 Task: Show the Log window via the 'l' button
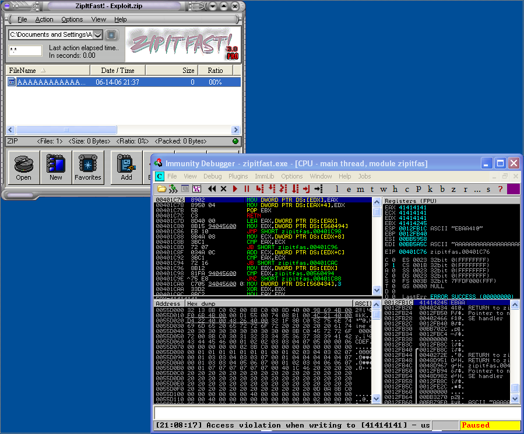point(337,189)
